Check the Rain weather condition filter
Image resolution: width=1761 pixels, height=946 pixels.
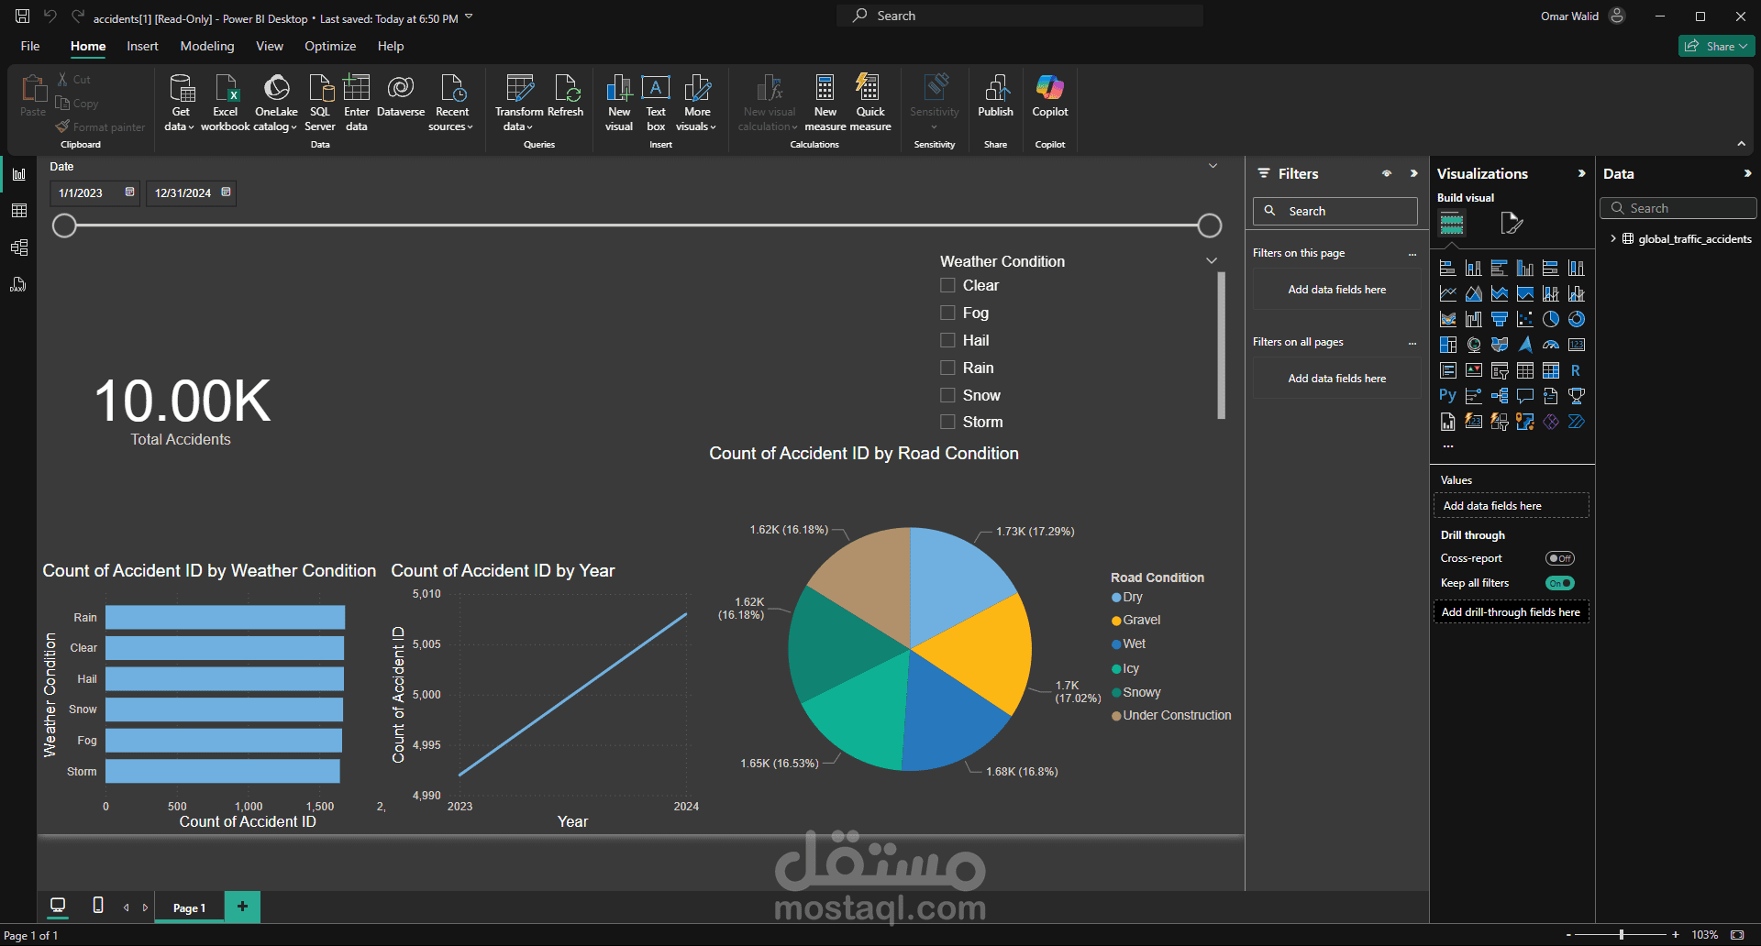coord(947,367)
